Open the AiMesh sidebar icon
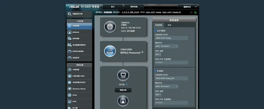The image size is (264, 109). (70, 32)
